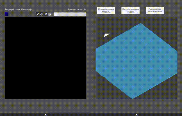Click the Размер кисти: 44 label
Viewport: 182px width, 116px height.
click(77, 9)
